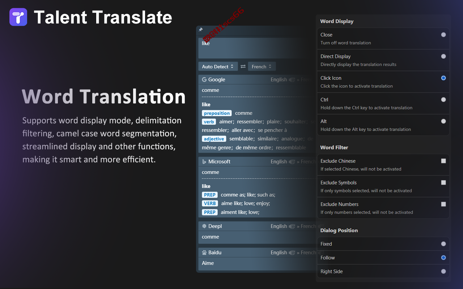
Task: Click the 'Word Display' section heading
Action: 337,21
